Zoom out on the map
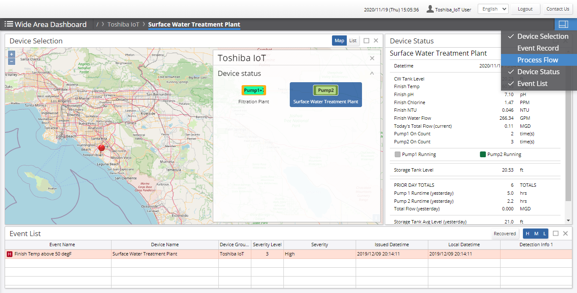 coord(11,62)
